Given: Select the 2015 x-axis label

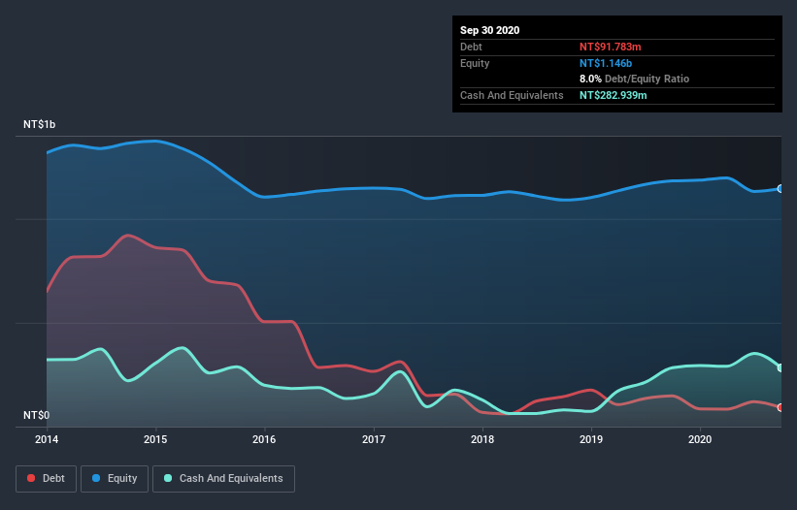Looking at the screenshot, I should tap(155, 439).
